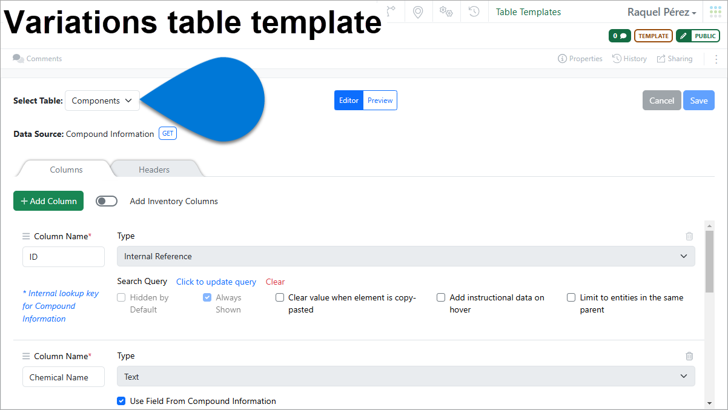Check Clear value when element is copy-pasted
Viewport: 728px width, 410px height.
280,297
